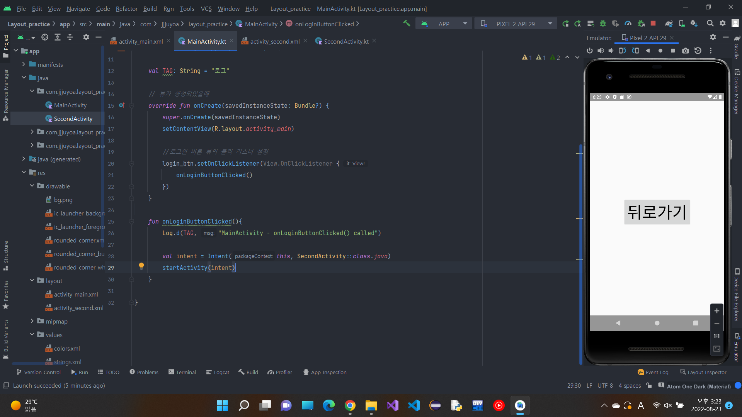
Task: Open the Logcat tool window
Action: pos(218,372)
